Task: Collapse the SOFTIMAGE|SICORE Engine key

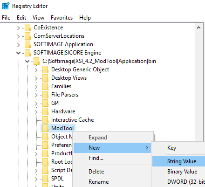Action: [19, 53]
